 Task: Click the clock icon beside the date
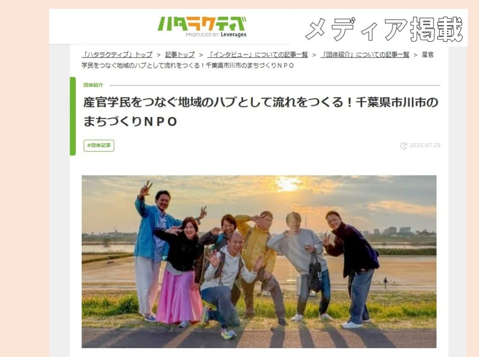pos(404,146)
